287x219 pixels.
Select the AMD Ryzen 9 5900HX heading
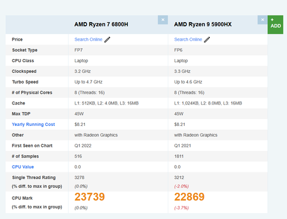pyautogui.click(x=203, y=24)
